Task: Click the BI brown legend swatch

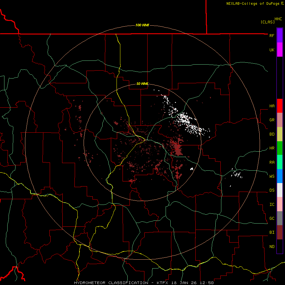Action: (280, 232)
